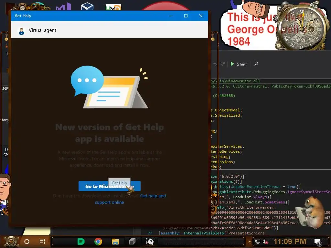Maximize the Get Help window

(186, 16)
